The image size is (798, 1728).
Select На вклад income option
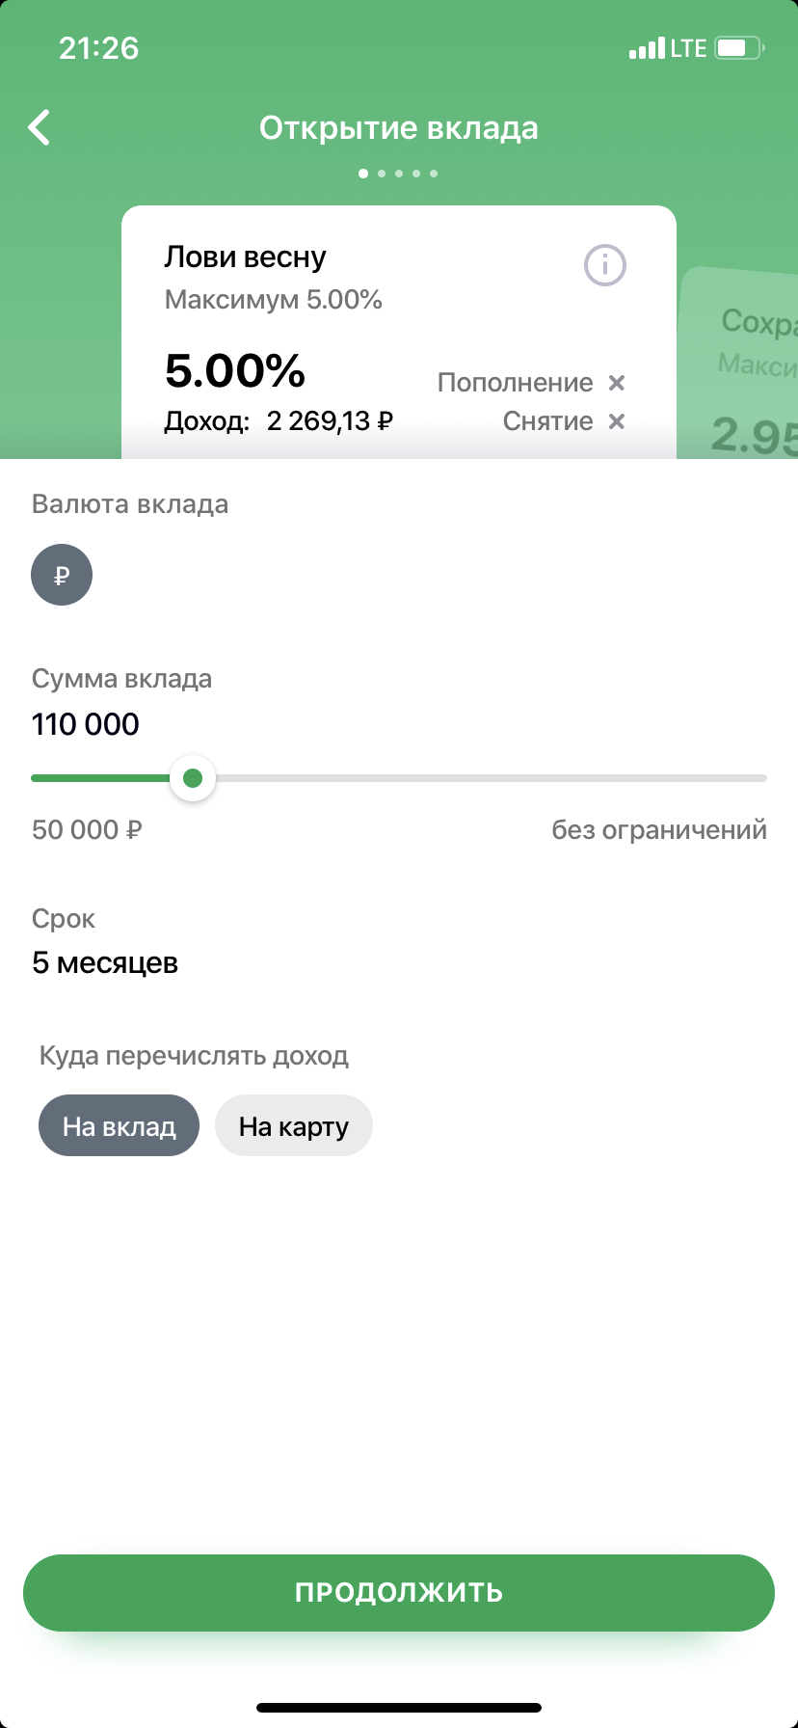[x=119, y=1125]
